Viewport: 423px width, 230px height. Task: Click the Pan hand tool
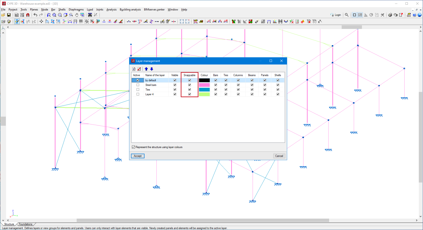(x=76, y=15)
